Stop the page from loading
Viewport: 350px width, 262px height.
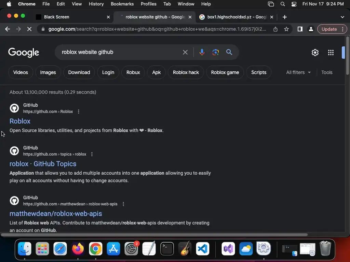(29, 29)
